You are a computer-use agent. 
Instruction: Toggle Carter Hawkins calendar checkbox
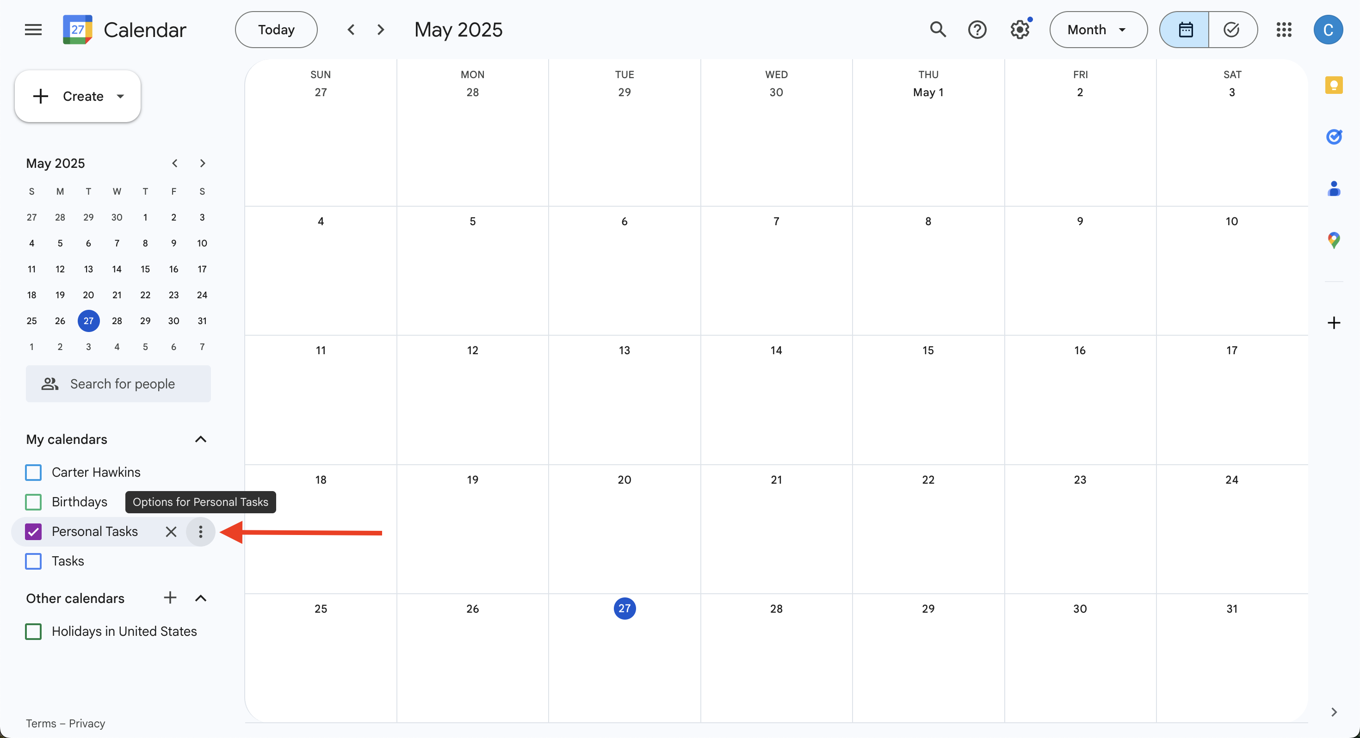point(33,472)
